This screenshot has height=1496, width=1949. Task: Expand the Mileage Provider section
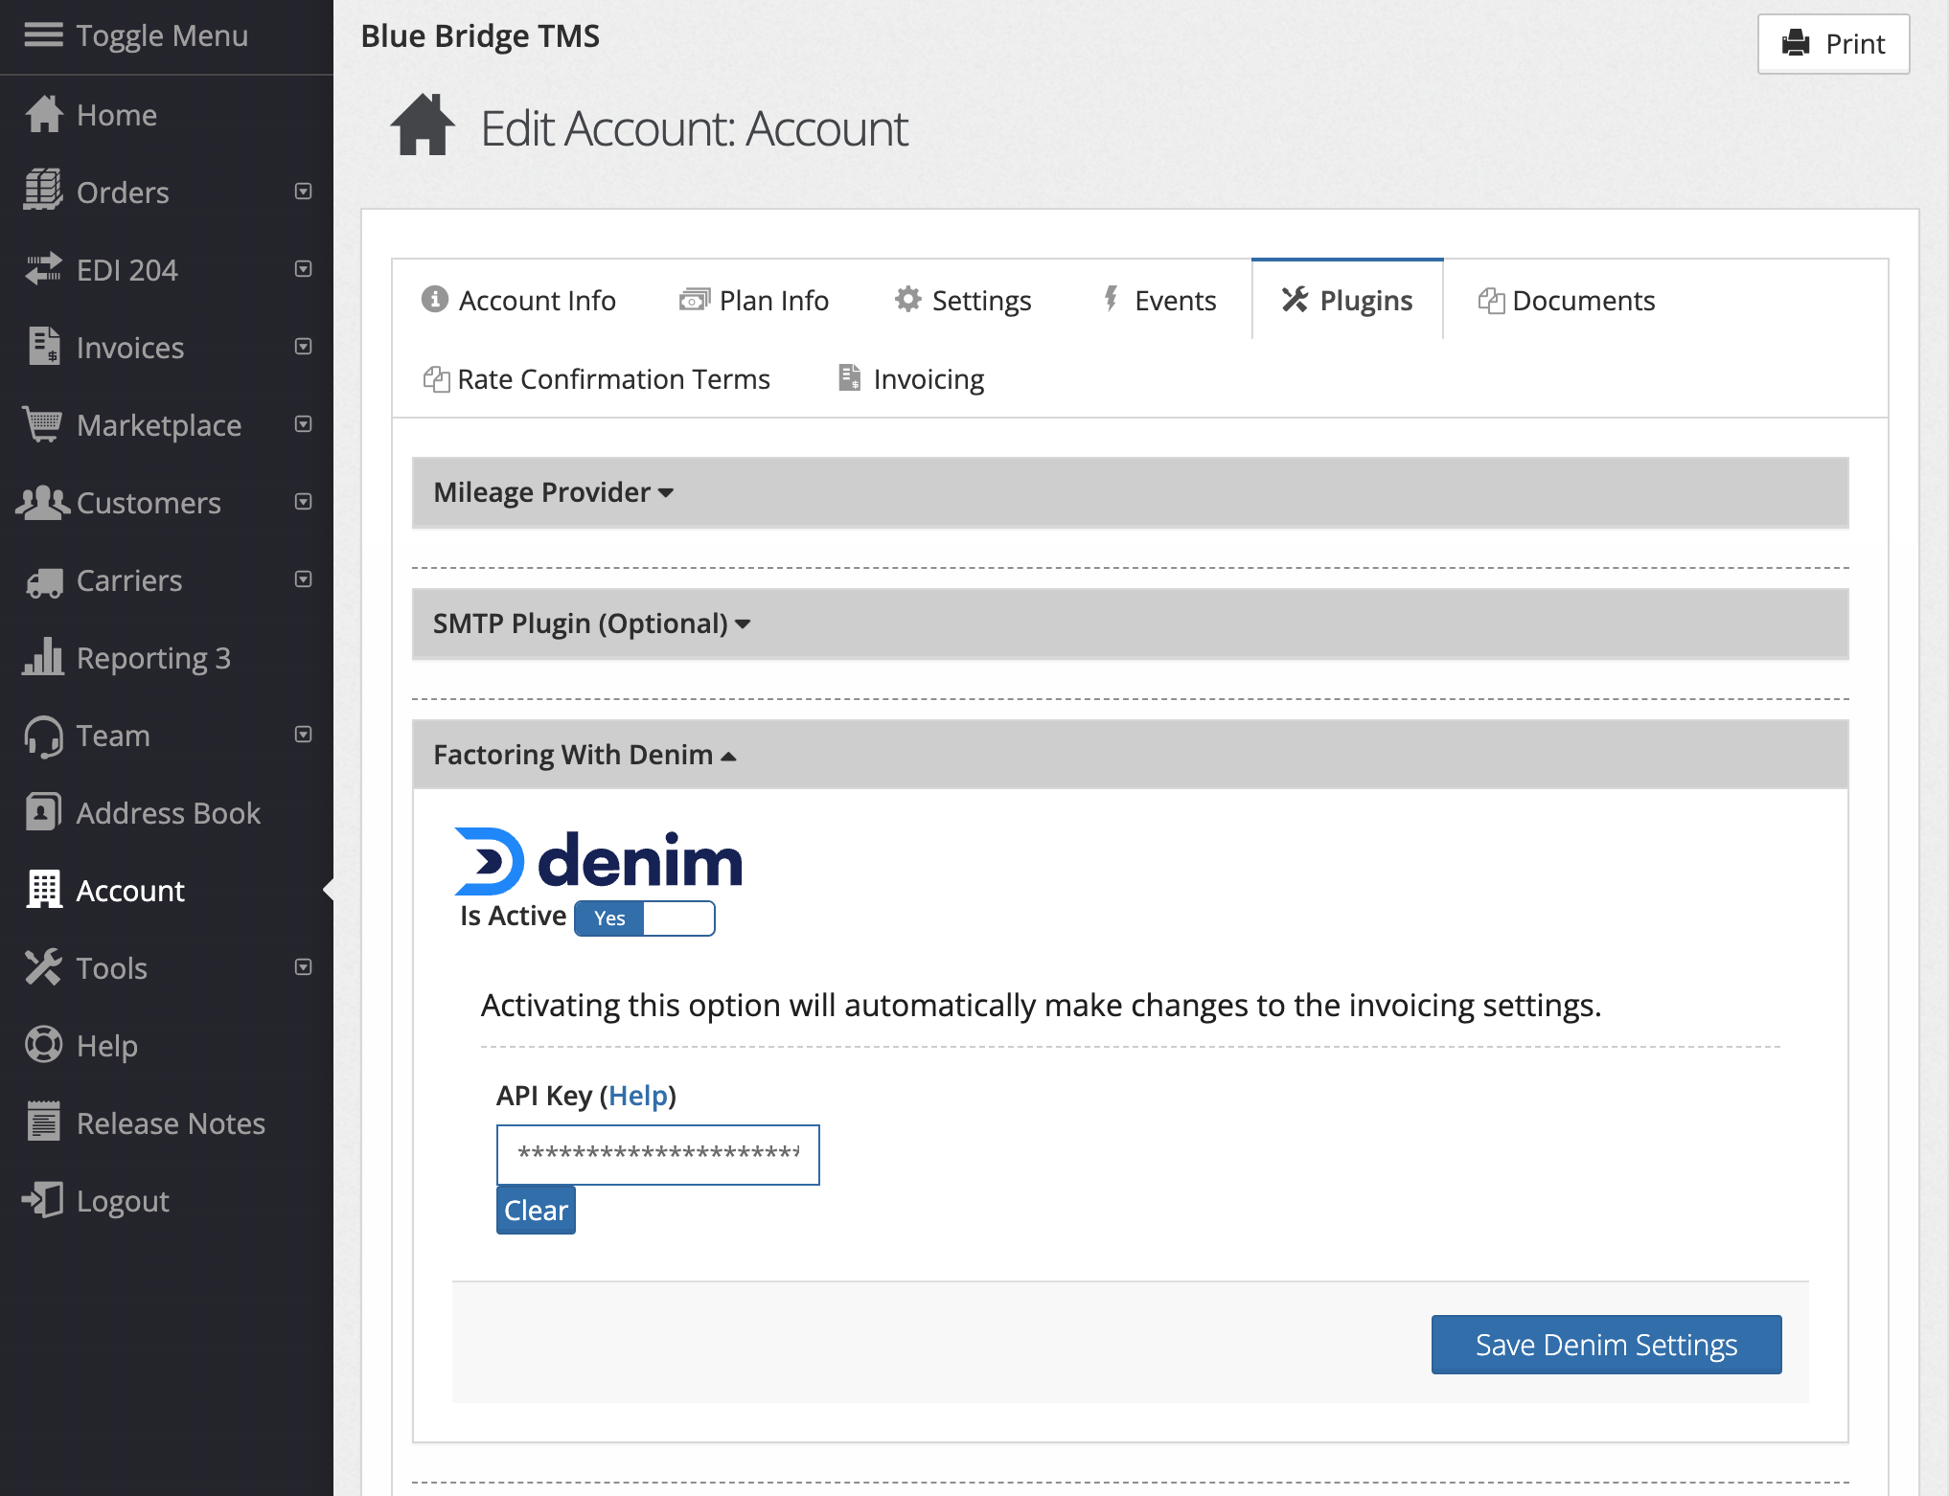click(1130, 492)
